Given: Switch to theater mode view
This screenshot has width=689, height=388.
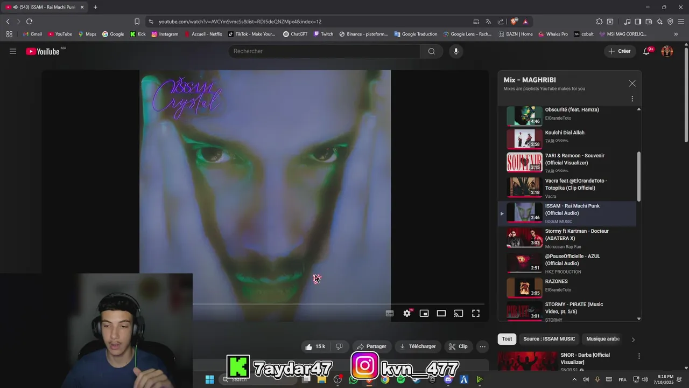Looking at the screenshot, I should tap(441, 313).
